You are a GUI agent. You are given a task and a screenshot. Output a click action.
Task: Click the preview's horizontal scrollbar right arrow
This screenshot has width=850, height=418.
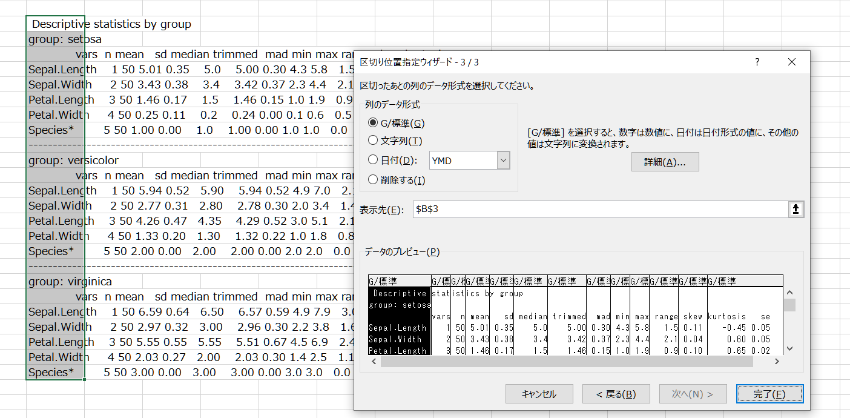777,362
